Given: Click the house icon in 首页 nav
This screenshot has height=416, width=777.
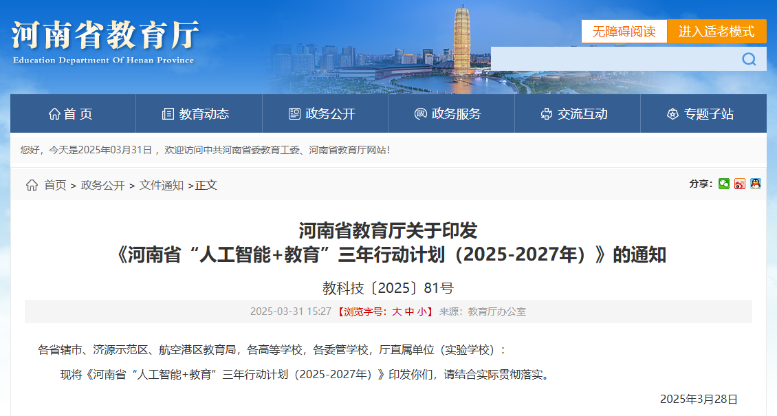Looking at the screenshot, I should pyautogui.click(x=54, y=114).
